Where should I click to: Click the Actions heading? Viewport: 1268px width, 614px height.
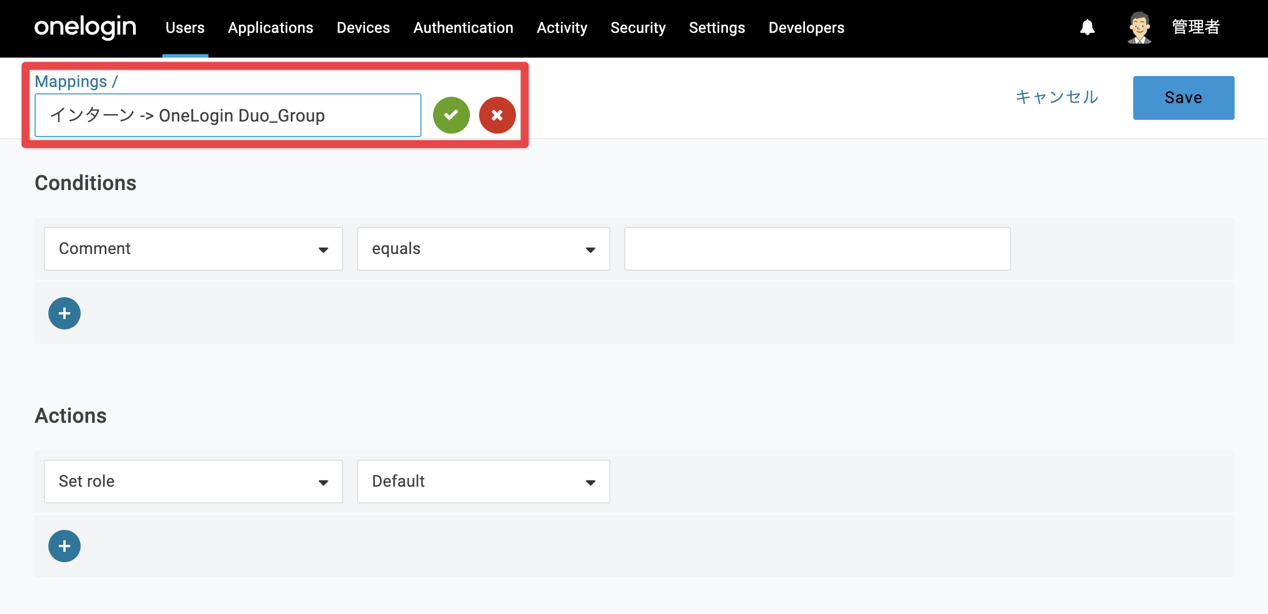click(x=71, y=416)
